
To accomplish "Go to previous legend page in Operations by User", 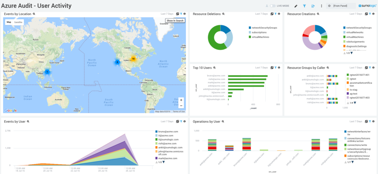I will (346, 162).
